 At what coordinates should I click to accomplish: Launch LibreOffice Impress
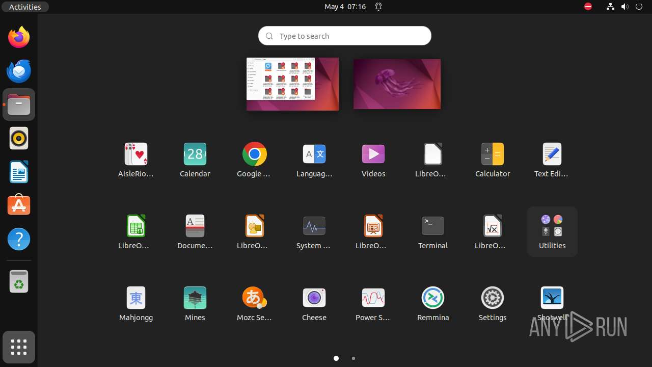(x=373, y=232)
